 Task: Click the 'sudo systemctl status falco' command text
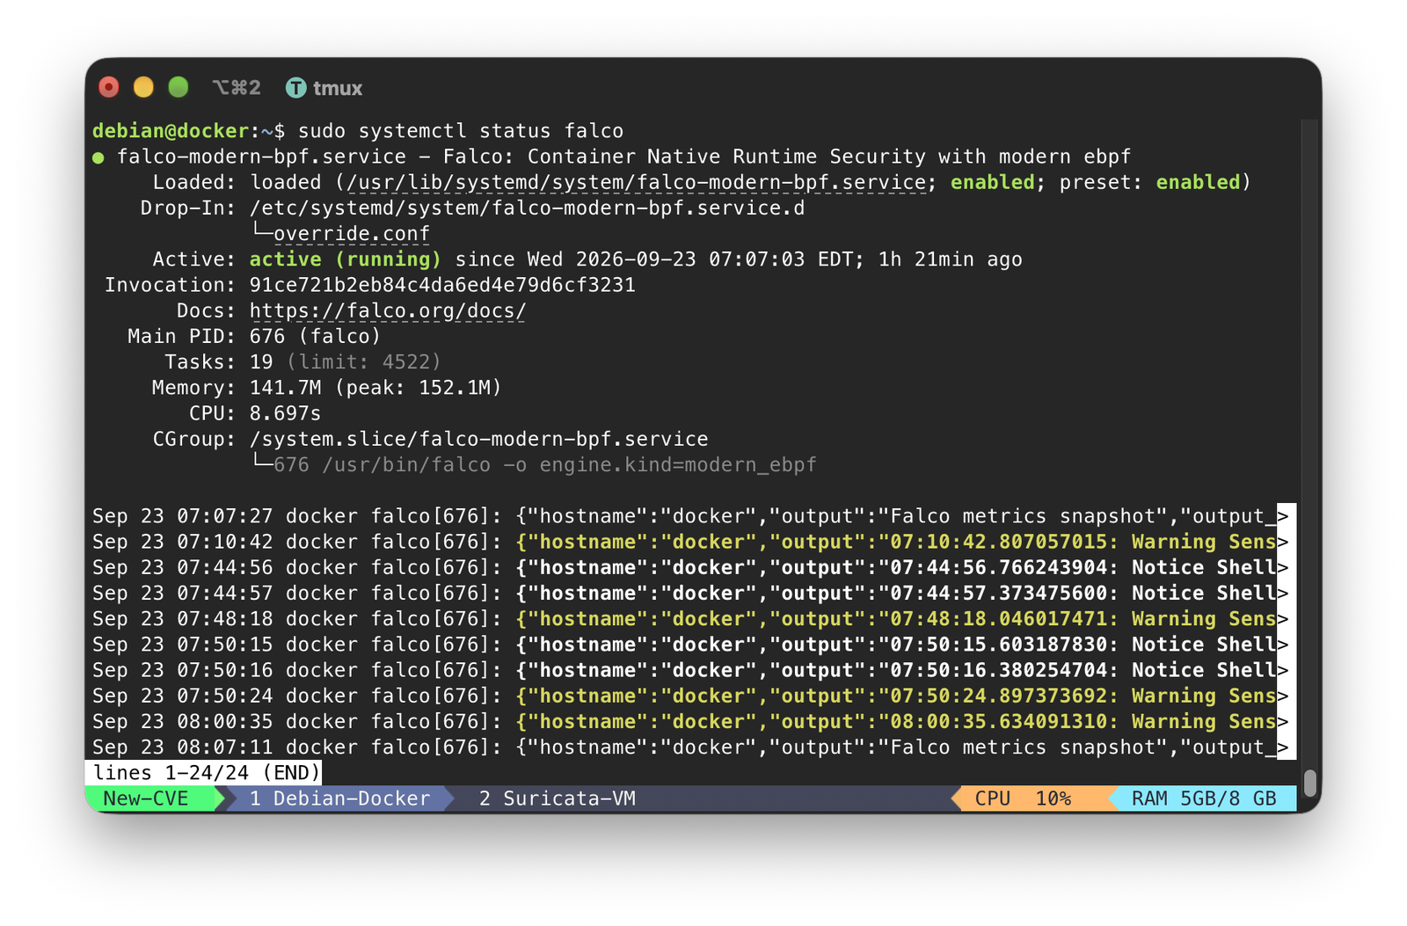(x=461, y=131)
